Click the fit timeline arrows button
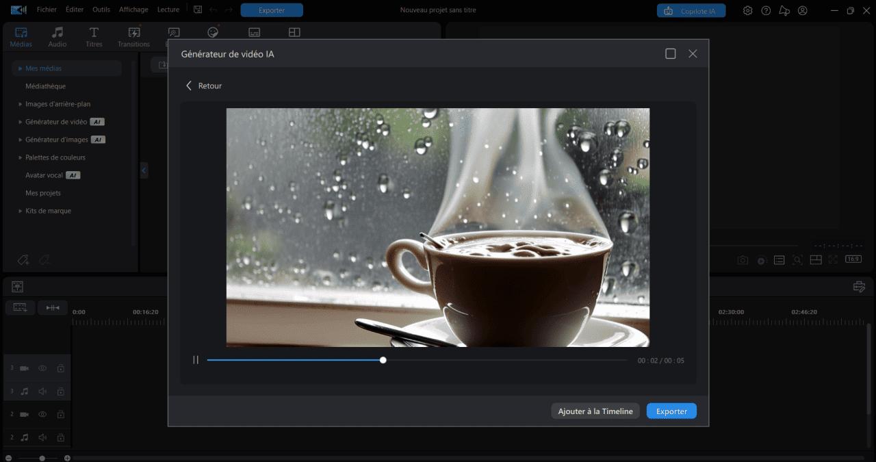The image size is (876, 462). coord(53,308)
